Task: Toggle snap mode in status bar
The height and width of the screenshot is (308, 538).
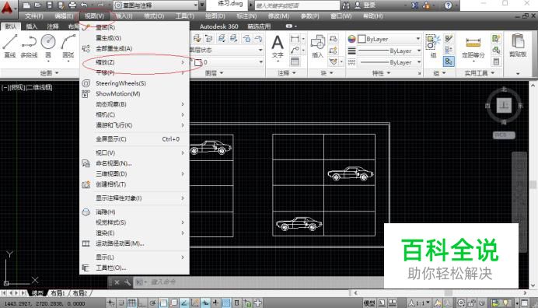Action: click(121, 303)
